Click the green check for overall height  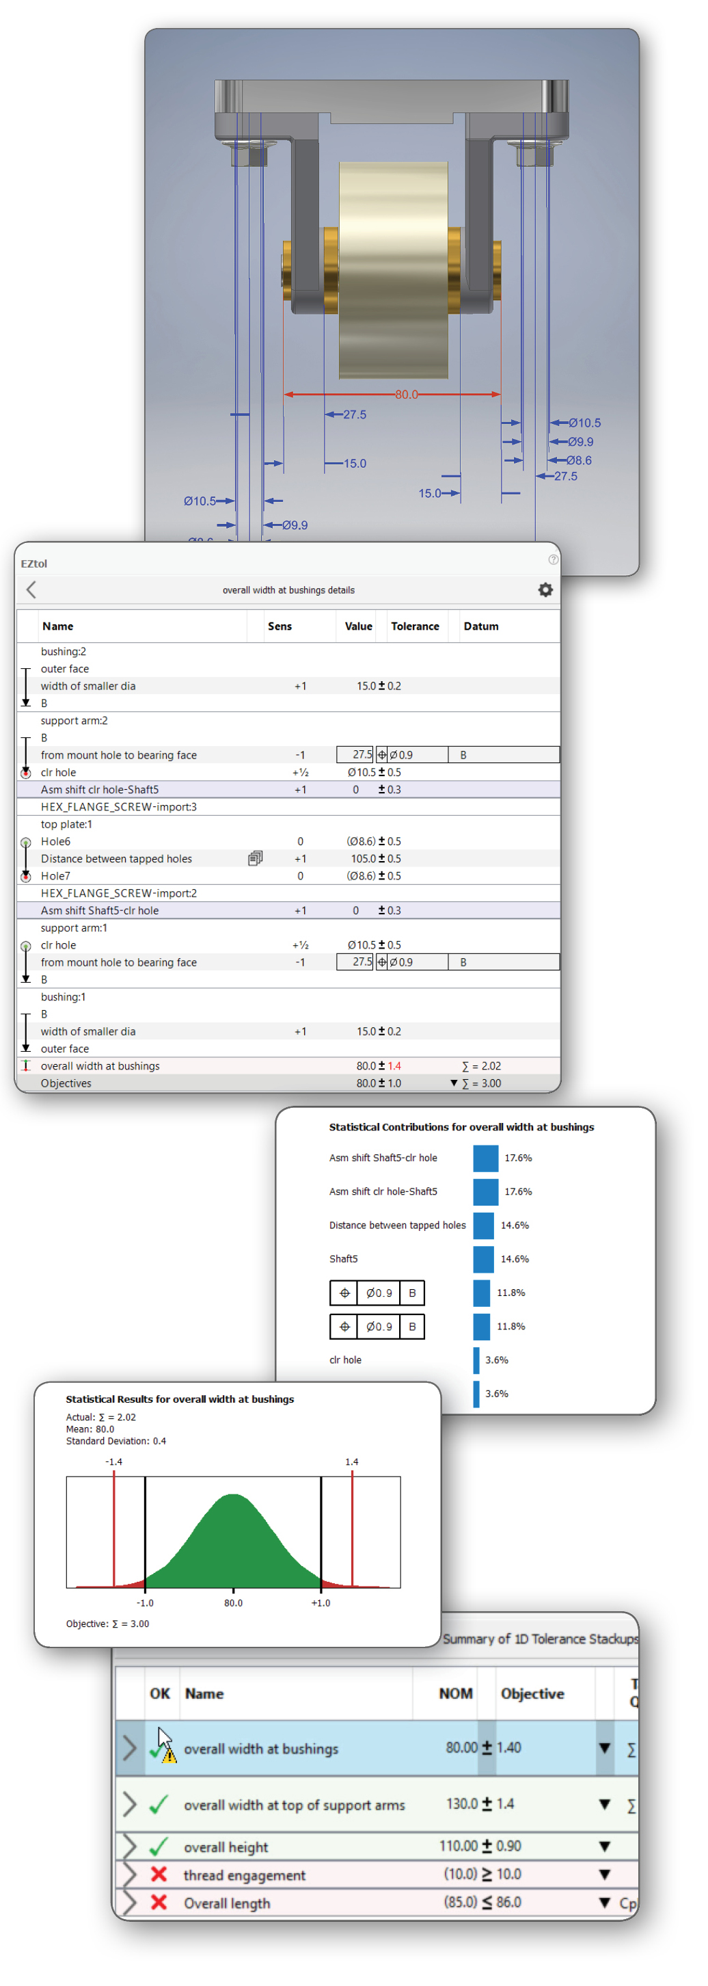point(159,1846)
